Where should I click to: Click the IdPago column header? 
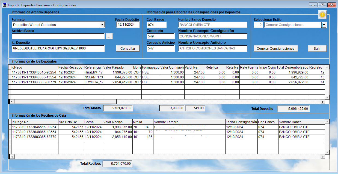(34, 67)
